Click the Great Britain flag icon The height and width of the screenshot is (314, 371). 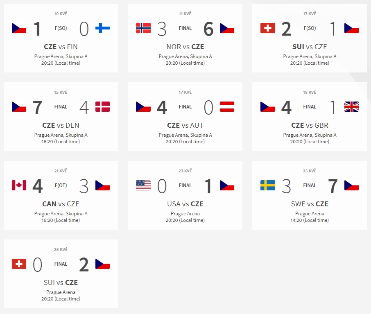tap(351, 107)
